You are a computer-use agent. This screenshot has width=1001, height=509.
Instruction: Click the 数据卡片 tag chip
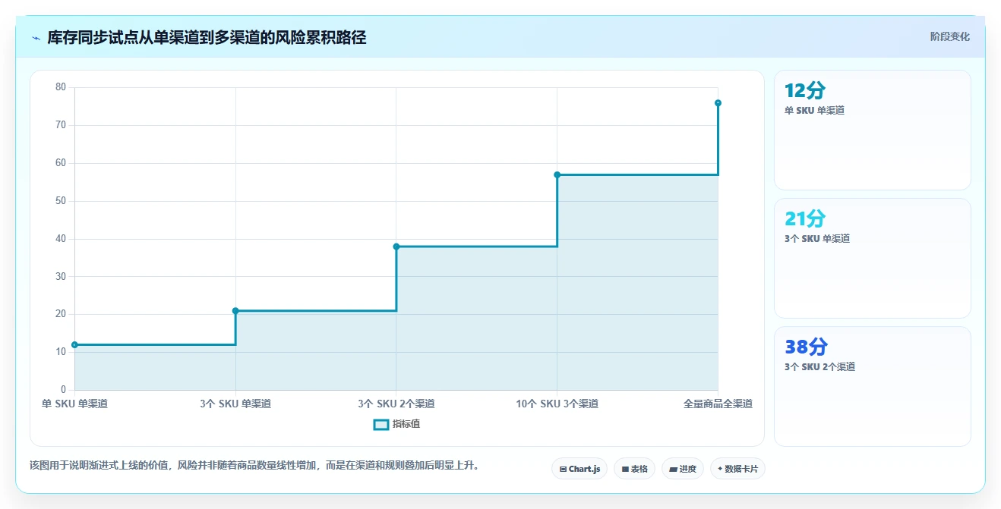[737, 469]
